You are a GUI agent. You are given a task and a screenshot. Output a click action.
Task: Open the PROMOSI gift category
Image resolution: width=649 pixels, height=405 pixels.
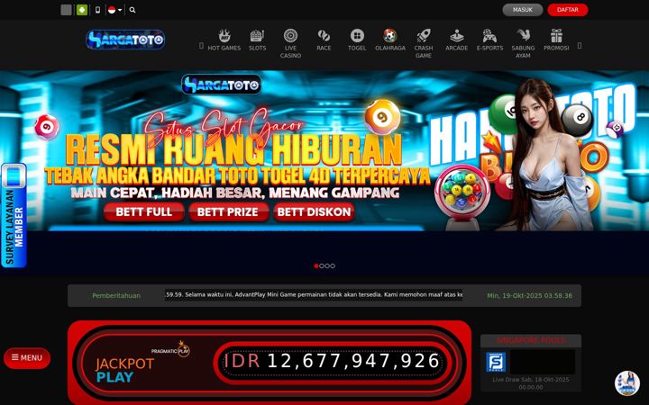556,40
